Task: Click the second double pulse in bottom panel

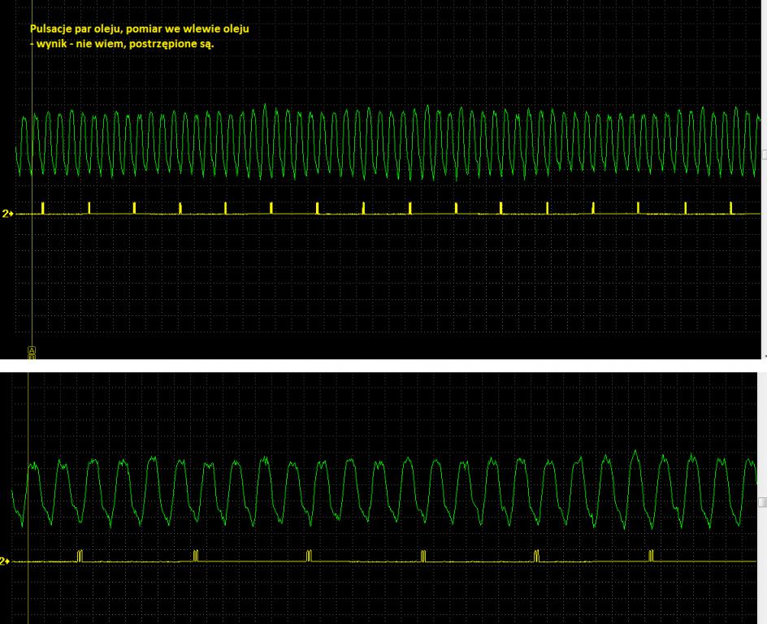Action: pos(195,556)
